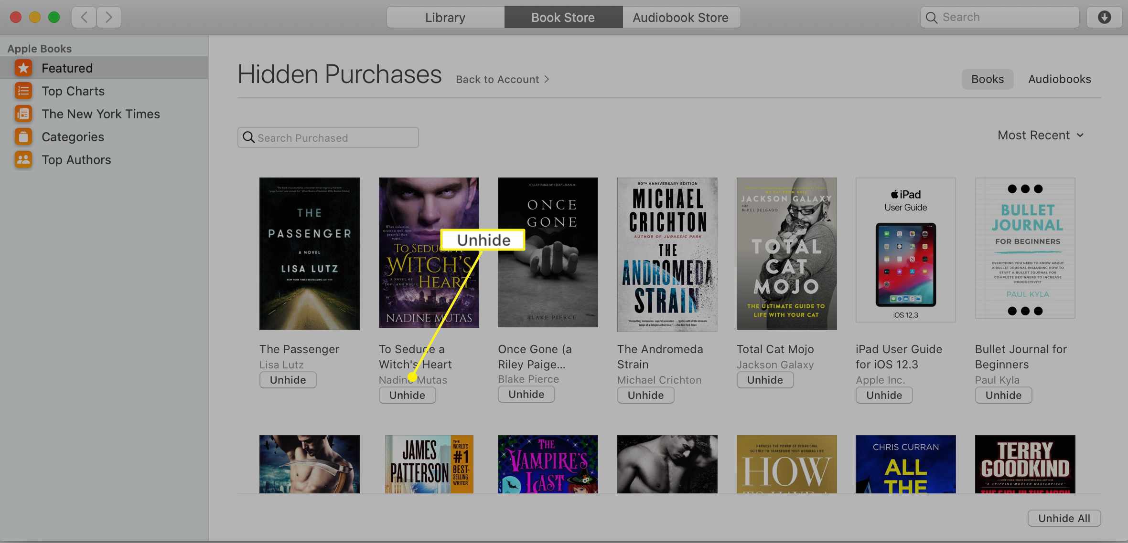This screenshot has width=1128, height=543.
Task: Click Back to Account link
Action: pos(503,79)
